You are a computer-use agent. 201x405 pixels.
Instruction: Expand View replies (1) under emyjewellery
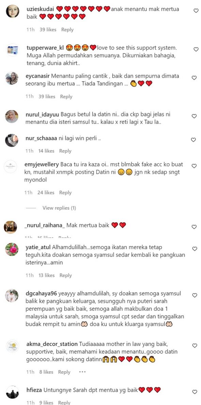click(x=59, y=208)
